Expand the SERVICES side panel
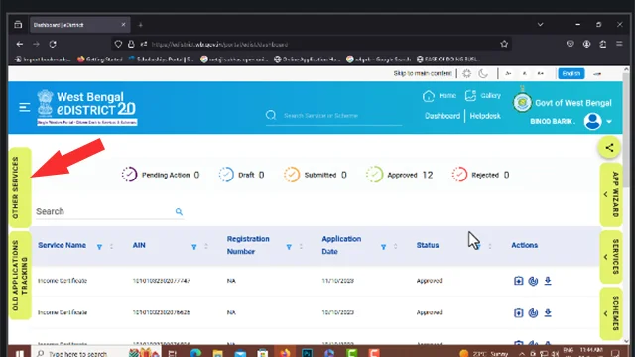 pyautogui.click(x=611, y=257)
